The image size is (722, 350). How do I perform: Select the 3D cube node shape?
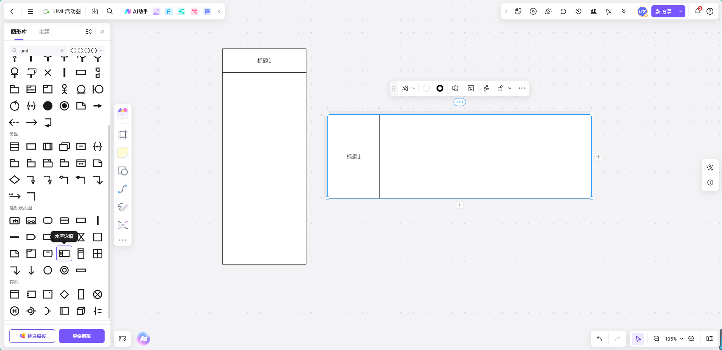point(81,311)
